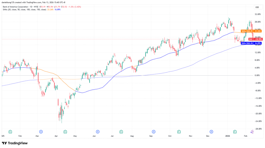The image size is (265, 148).
Task: Click the earnings marker before February 2025
Action: [10, 131]
